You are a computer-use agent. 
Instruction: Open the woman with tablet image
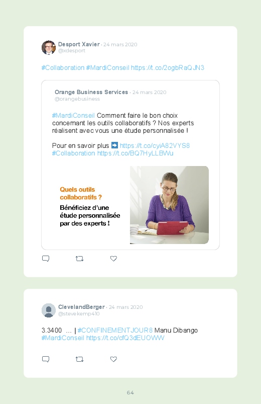click(169, 205)
